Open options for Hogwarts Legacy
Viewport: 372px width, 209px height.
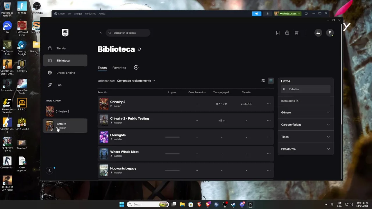click(x=269, y=170)
